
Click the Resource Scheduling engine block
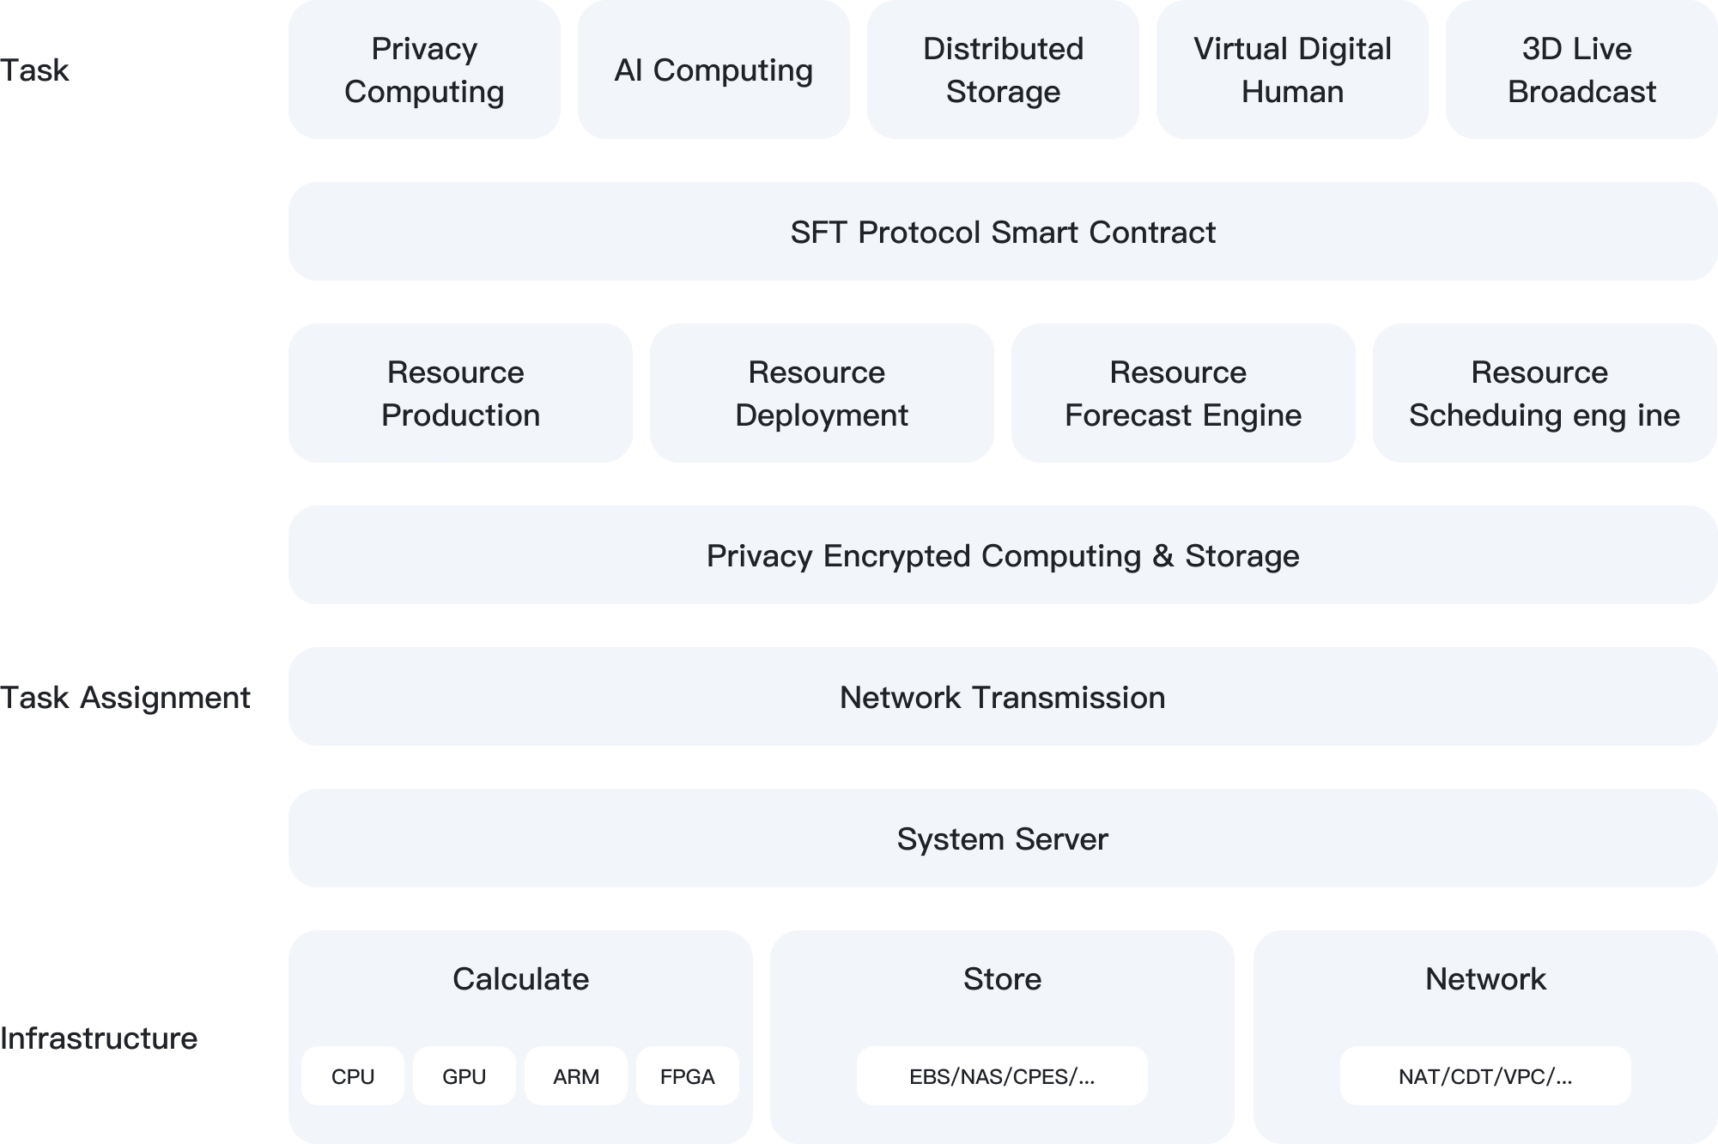pos(1545,393)
